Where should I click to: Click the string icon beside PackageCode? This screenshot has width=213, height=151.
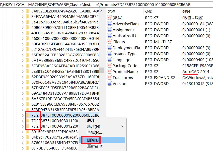point(109,66)
